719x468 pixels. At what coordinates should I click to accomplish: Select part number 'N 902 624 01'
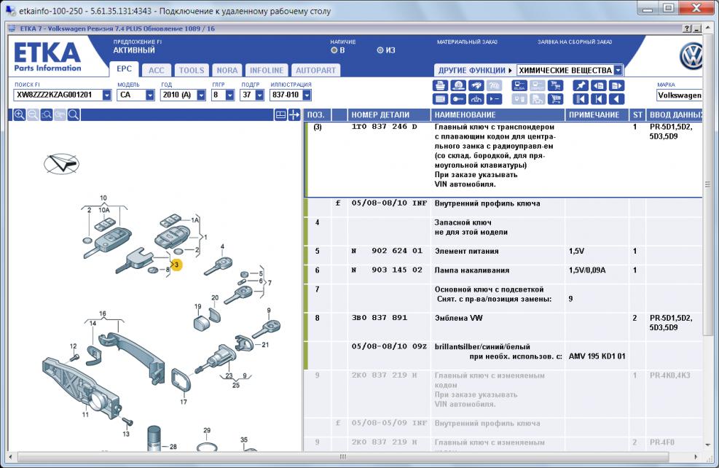pos(387,251)
